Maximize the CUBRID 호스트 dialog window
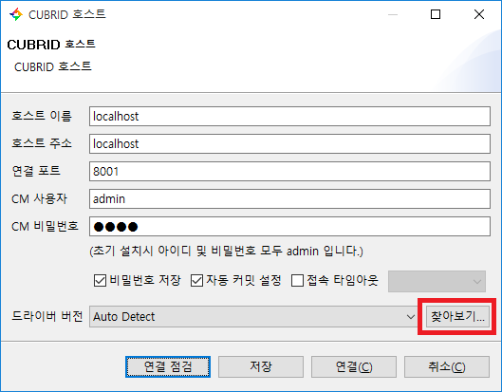 (x=436, y=14)
